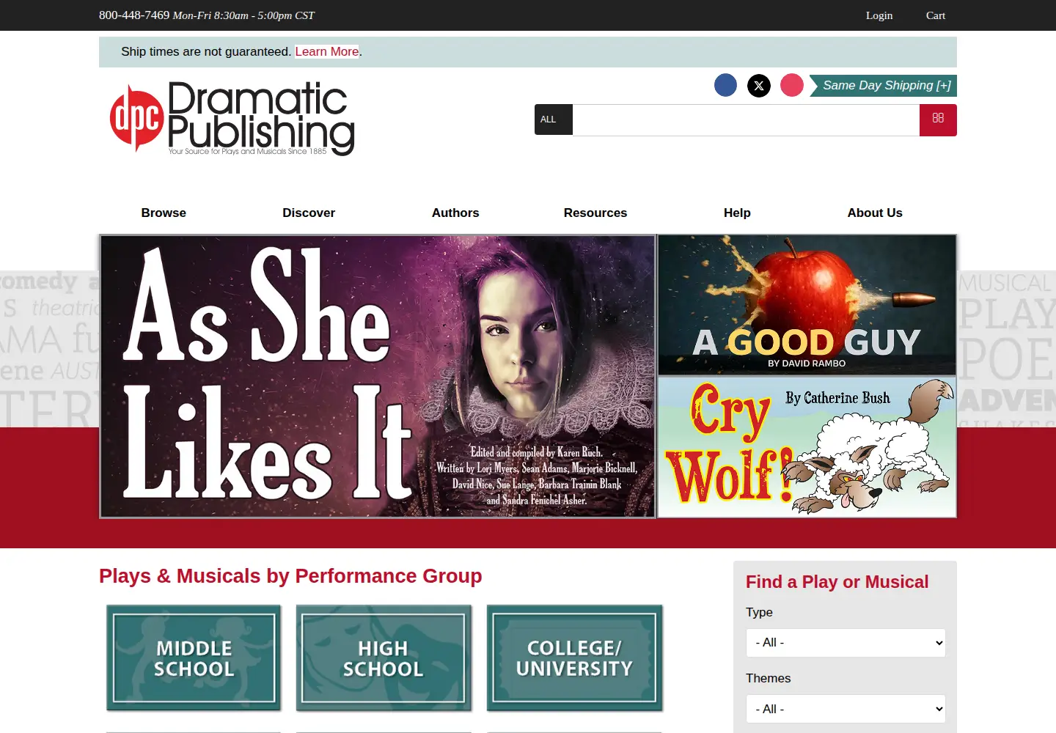Open the Cart link
The width and height of the screenshot is (1056, 733).
click(936, 15)
